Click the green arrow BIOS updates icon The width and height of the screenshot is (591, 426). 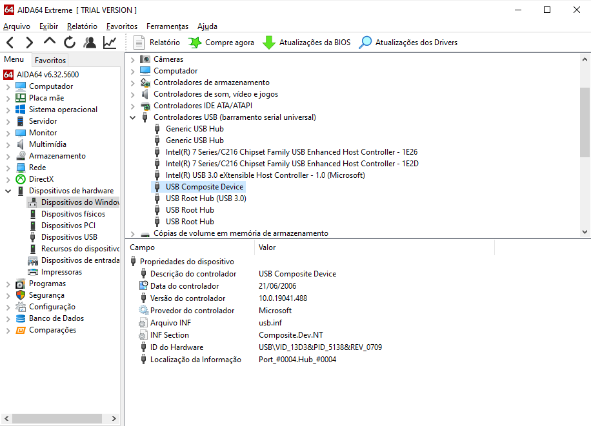coord(269,43)
